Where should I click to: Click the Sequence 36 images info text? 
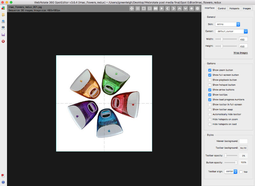click(34, 10)
